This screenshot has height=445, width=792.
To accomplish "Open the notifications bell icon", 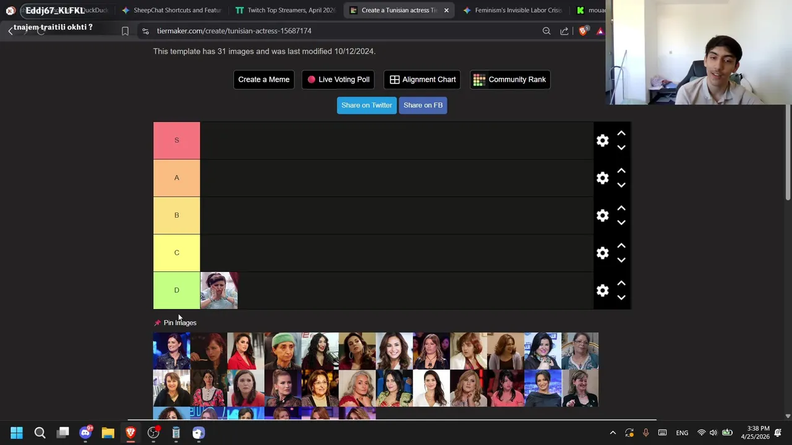I will pos(778,433).
